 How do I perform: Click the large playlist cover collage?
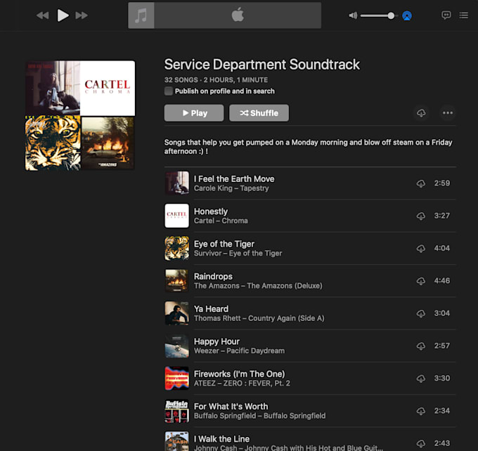click(80, 115)
